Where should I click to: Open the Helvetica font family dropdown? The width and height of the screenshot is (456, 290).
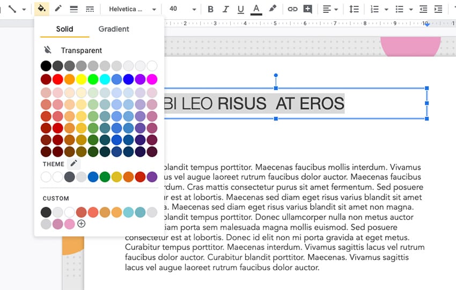[132, 9]
